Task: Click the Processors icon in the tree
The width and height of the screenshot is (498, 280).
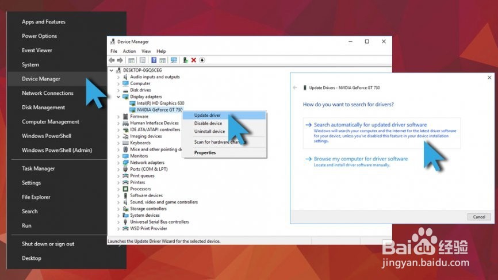Action: tap(125, 189)
